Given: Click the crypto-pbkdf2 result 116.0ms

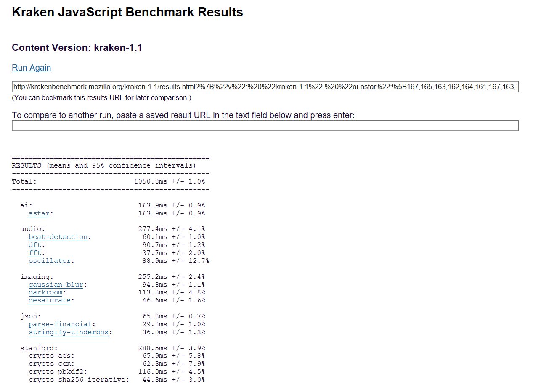Looking at the screenshot, I should [x=153, y=372].
